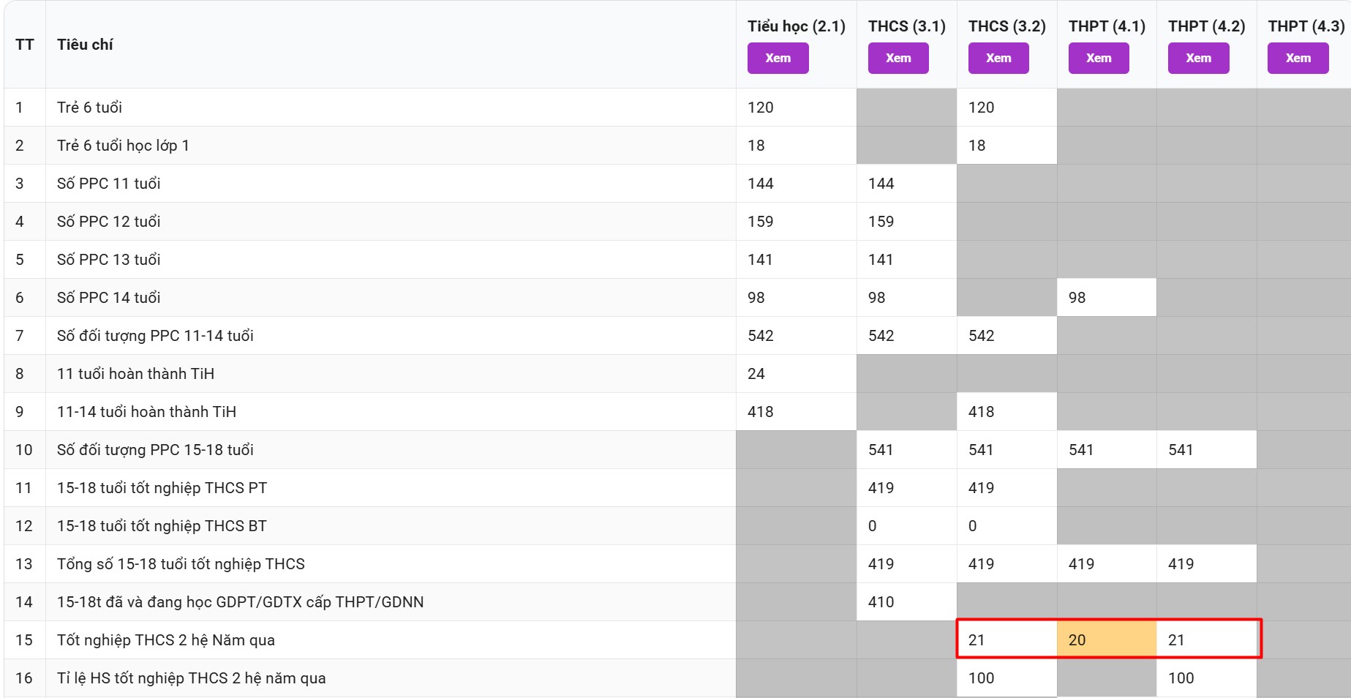
Task: Click Tiểu học value 24 in row 8
Action: click(x=756, y=374)
